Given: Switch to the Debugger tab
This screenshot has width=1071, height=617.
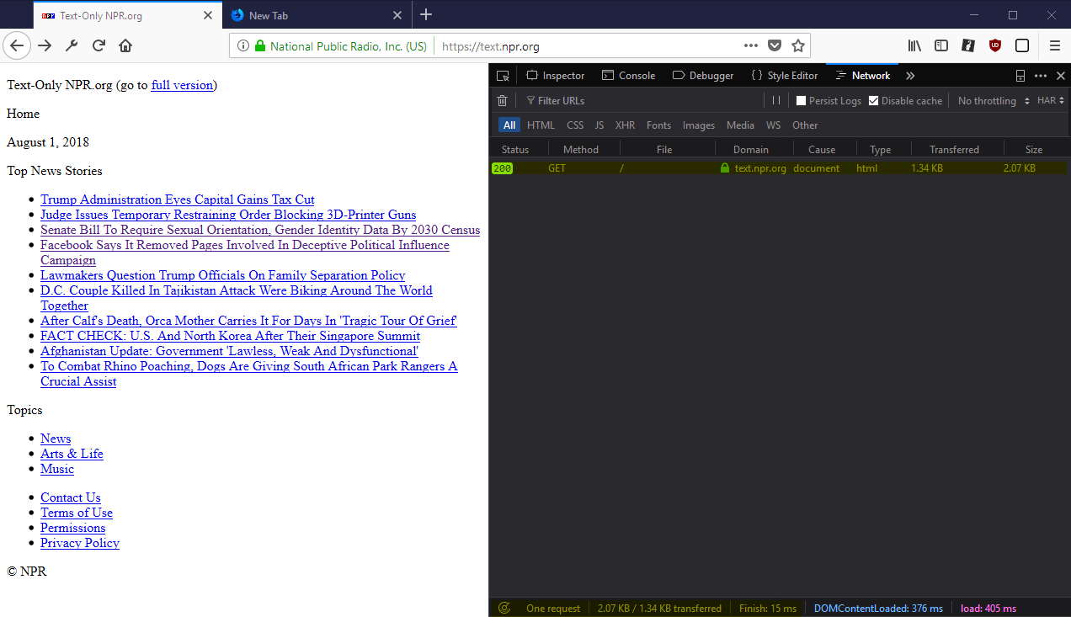Looking at the screenshot, I should coord(704,76).
